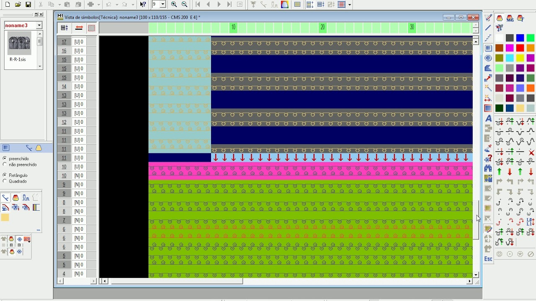Screen dimensions: 536x301
Task: Click the MG yarn color icon
Action: (x=510, y=18)
